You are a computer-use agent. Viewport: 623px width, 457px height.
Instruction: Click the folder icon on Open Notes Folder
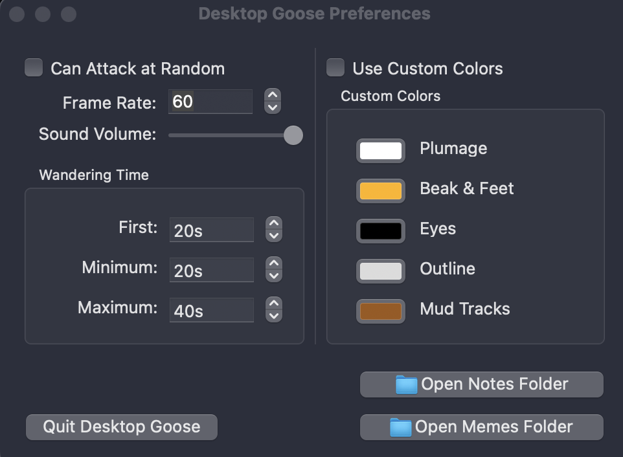[x=407, y=385]
